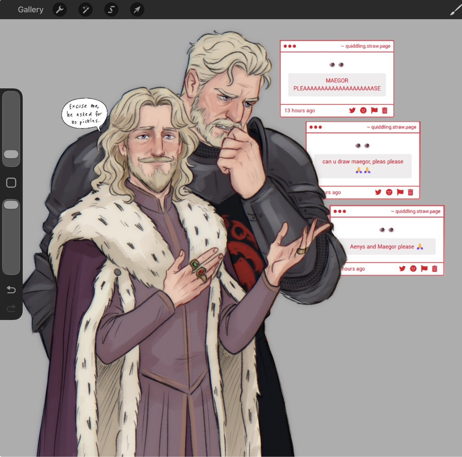This screenshot has height=457, width=462.
Task: Open the Adjustments magic wand menu
Action: (85, 10)
